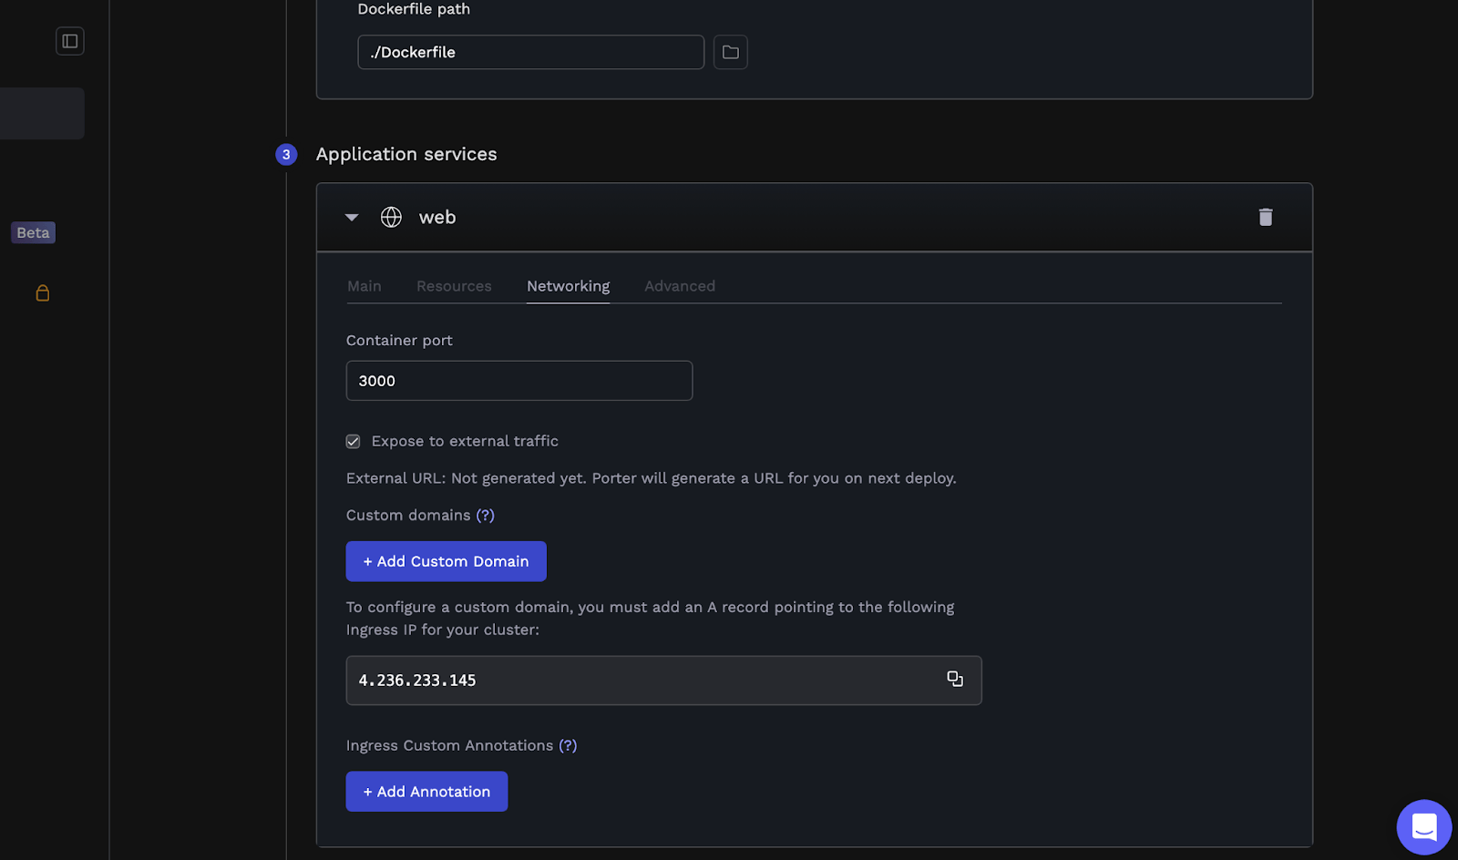
Task: Open the Advanced tab
Action: pyautogui.click(x=680, y=286)
